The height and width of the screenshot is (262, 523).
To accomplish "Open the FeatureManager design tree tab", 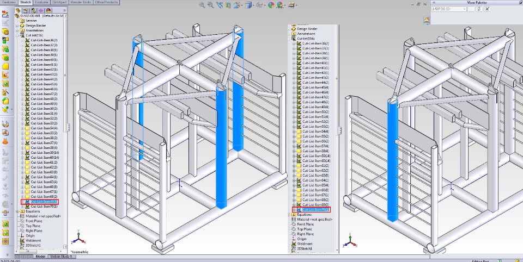I will (x=18, y=10).
